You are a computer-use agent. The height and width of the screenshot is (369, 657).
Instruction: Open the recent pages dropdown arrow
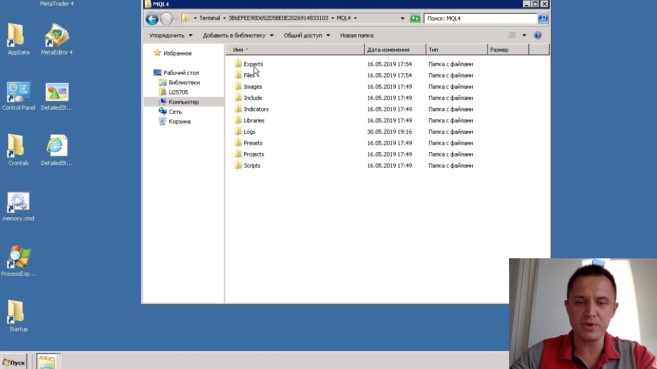(x=176, y=18)
